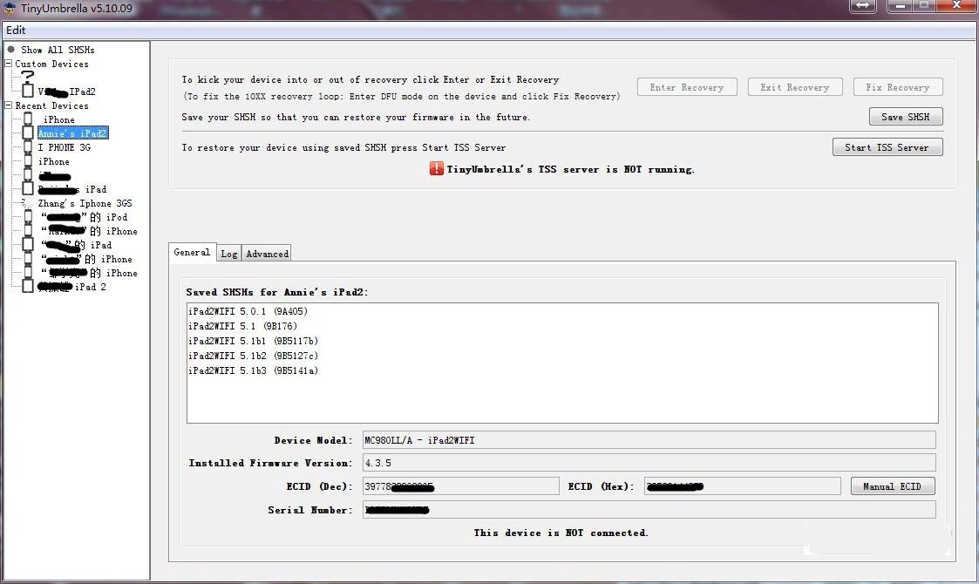Select iPad2WIFI 5.1b2 (9B5127c) SHSH
Viewport: 979px width, 584px height.
pos(253,356)
